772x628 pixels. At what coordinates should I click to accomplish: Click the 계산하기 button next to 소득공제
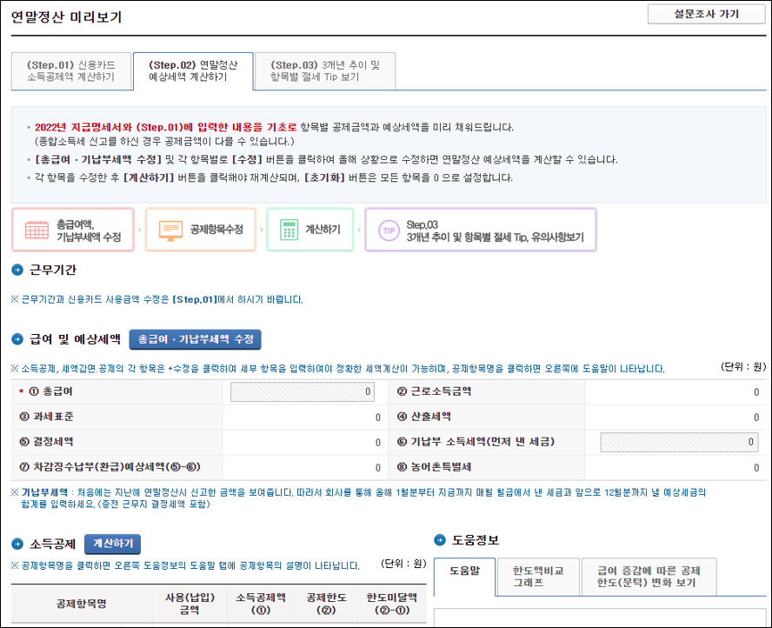click(112, 544)
